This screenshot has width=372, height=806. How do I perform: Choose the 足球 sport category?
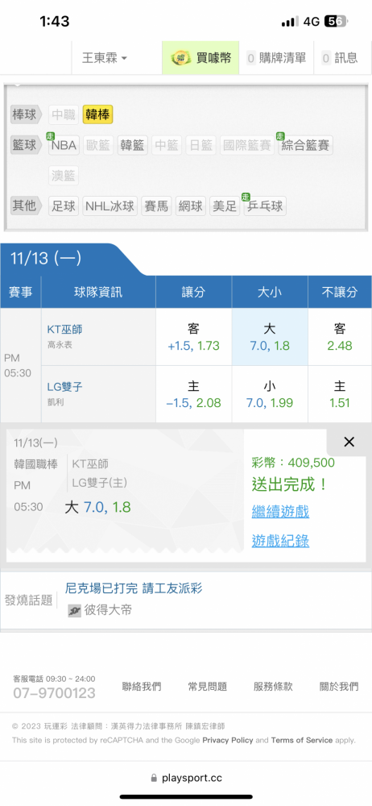[64, 206]
